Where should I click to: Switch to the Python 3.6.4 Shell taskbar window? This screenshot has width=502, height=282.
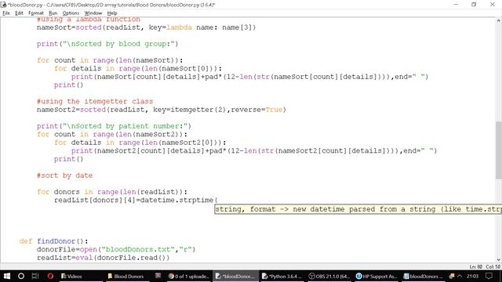[282, 276]
